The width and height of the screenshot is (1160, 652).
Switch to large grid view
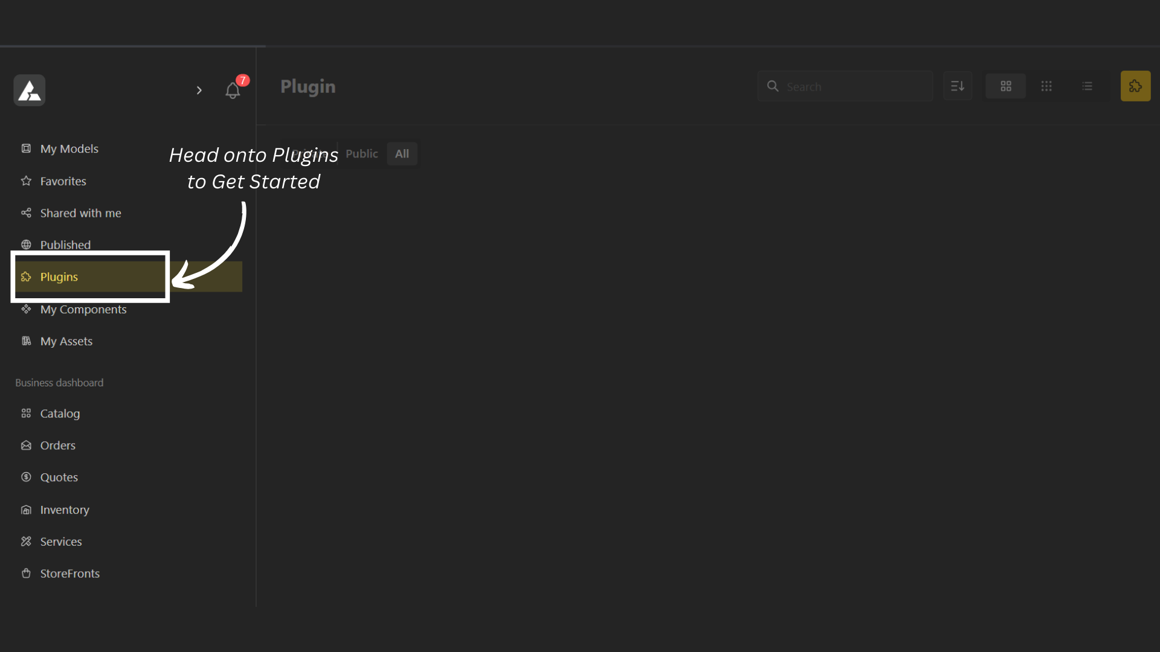tap(1005, 86)
